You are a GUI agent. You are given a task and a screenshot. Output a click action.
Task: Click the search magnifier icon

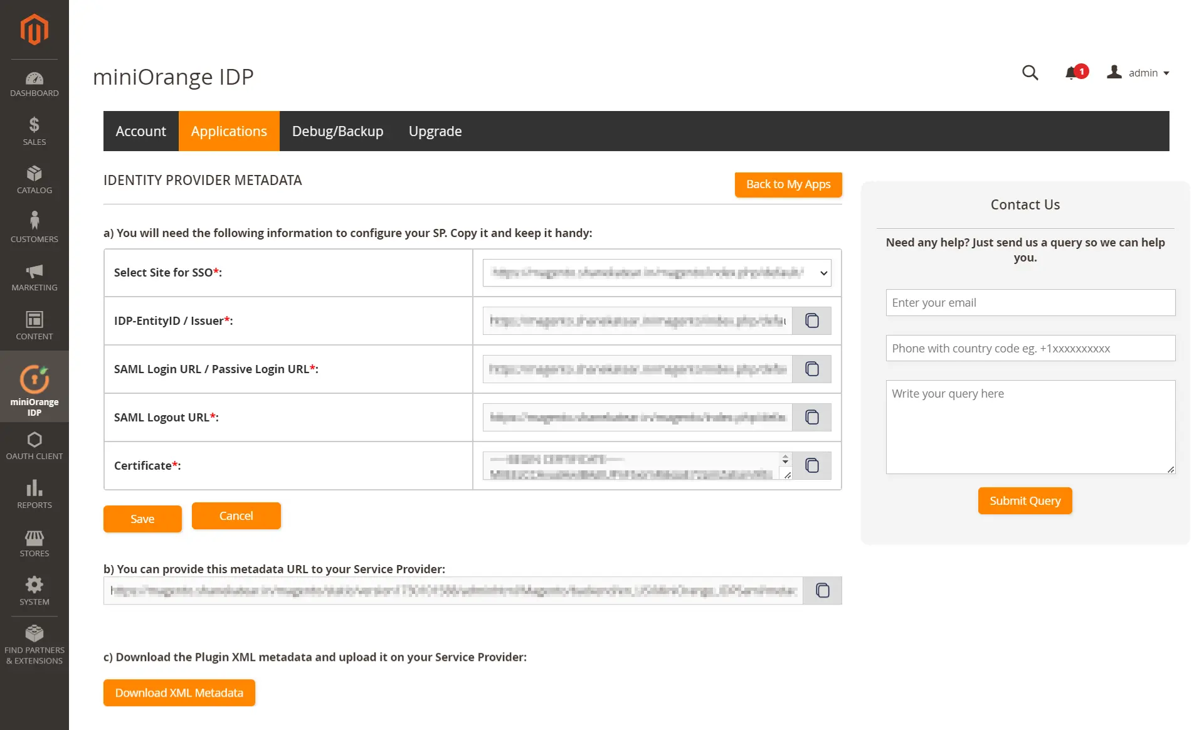(1030, 73)
